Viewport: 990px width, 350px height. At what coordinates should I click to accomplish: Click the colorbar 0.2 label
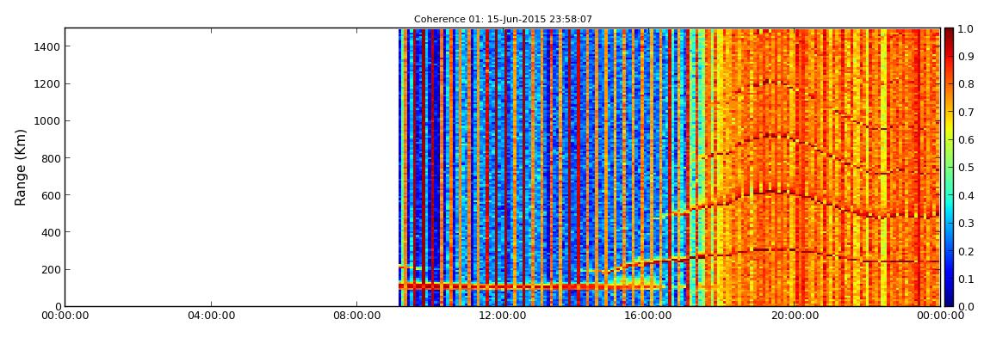point(966,251)
